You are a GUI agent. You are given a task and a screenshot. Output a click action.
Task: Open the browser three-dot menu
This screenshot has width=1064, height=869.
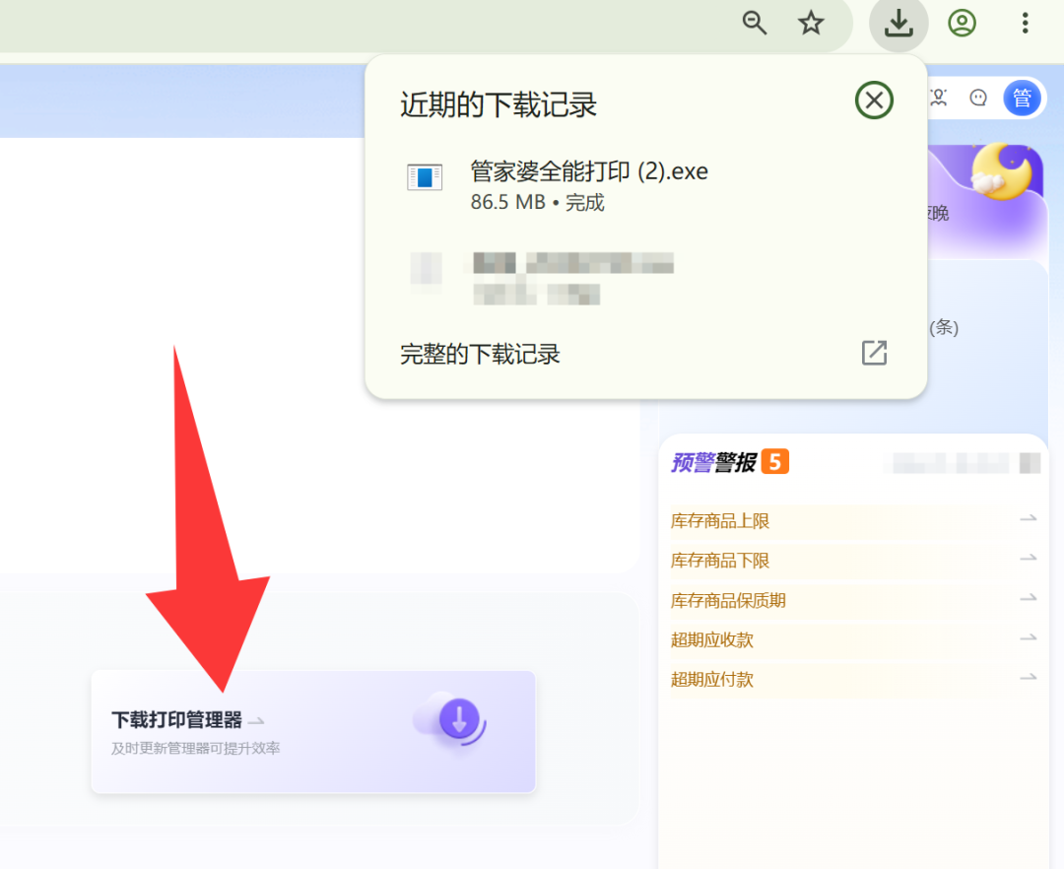(1025, 23)
